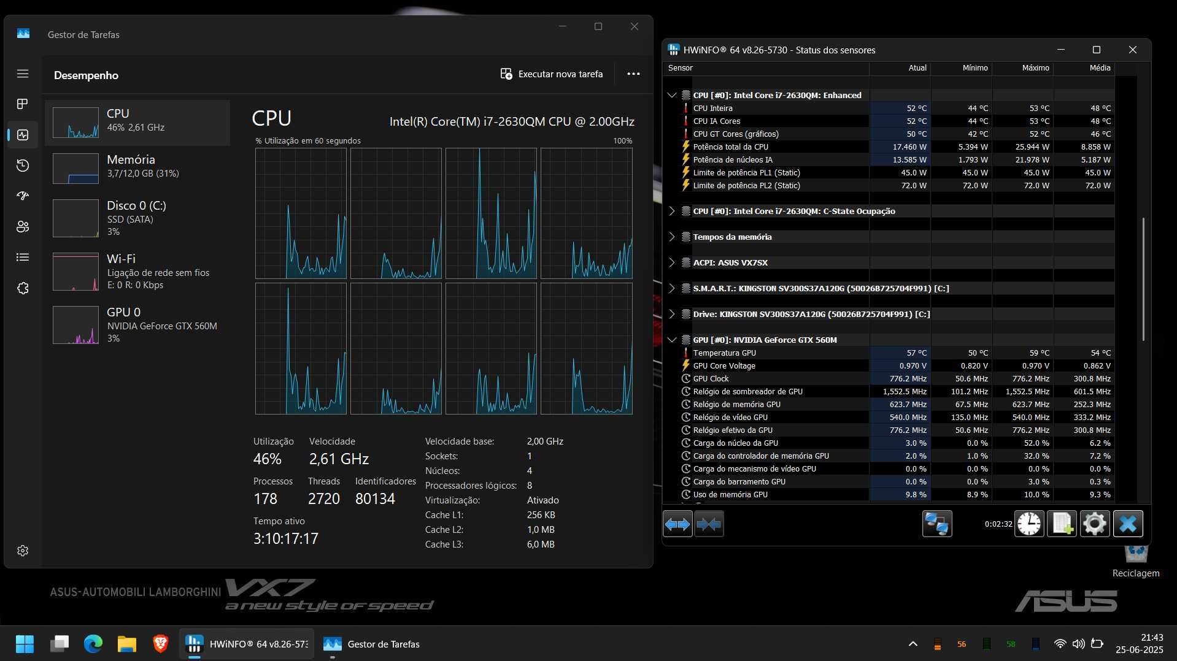The width and height of the screenshot is (1177, 661).
Task: Click Atual column header in HWiNFO
Action: point(900,68)
